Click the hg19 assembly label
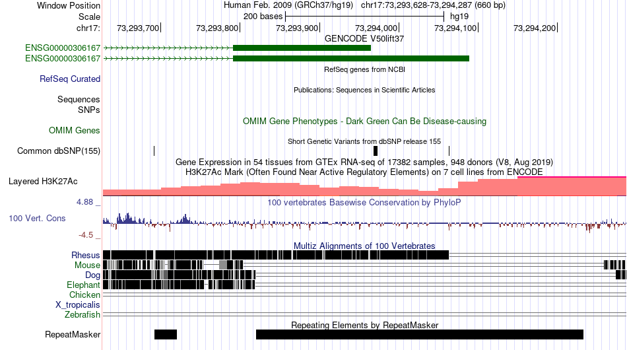The height and width of the screenshot is (350, 627). point(459,17)
